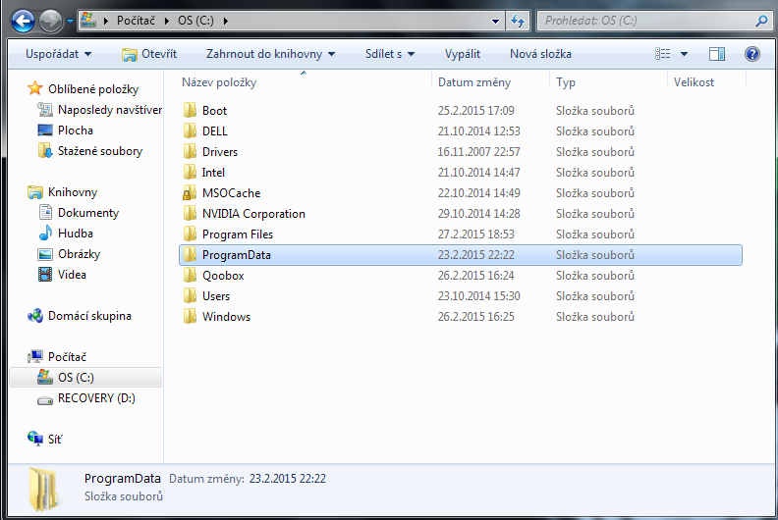
Task: Open the address bar history dropdown
Action: point(495,21)
